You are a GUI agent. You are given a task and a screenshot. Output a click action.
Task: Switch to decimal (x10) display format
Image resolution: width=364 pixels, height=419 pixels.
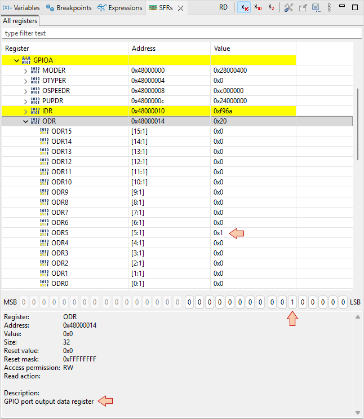point(258,8)
